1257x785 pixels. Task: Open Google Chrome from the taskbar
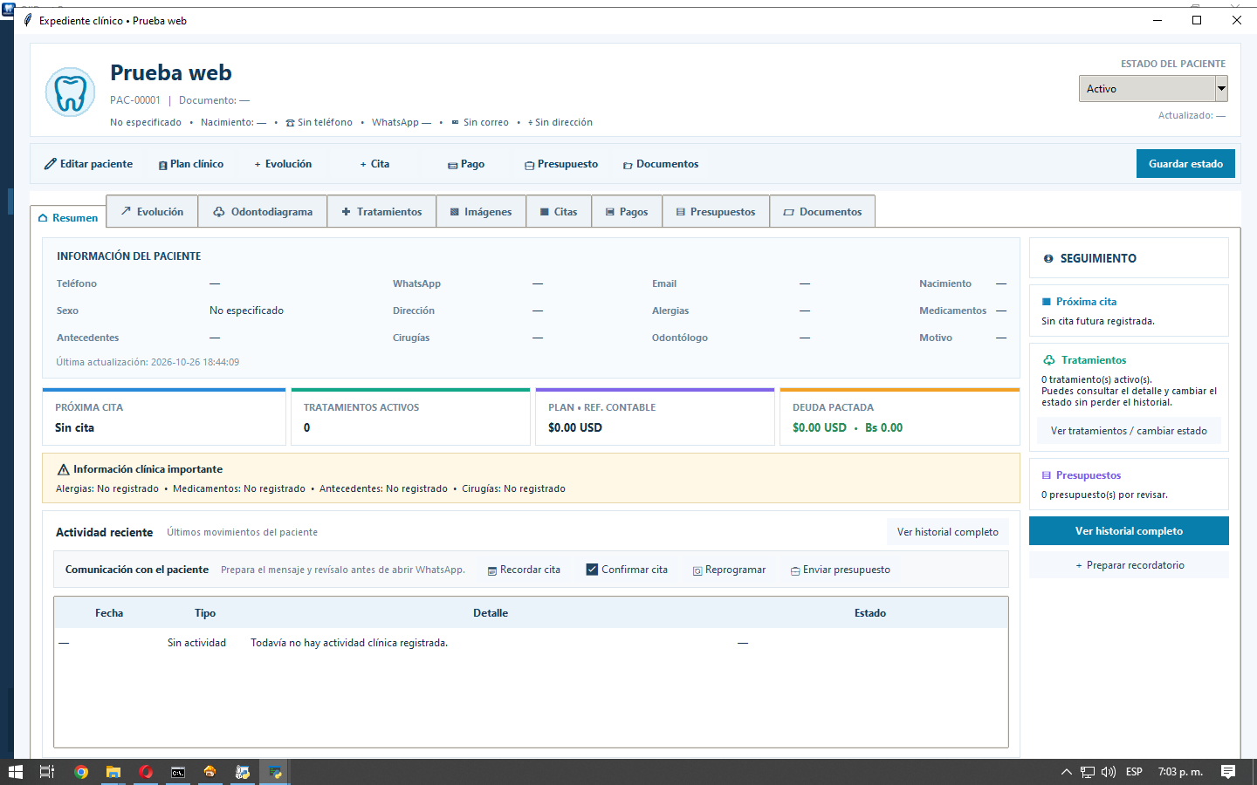[81, 772]
